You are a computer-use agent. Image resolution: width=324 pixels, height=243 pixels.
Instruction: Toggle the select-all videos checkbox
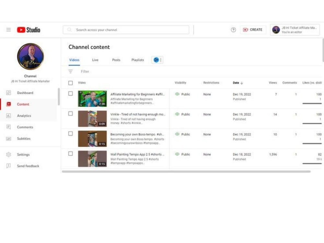pos(70,83)
